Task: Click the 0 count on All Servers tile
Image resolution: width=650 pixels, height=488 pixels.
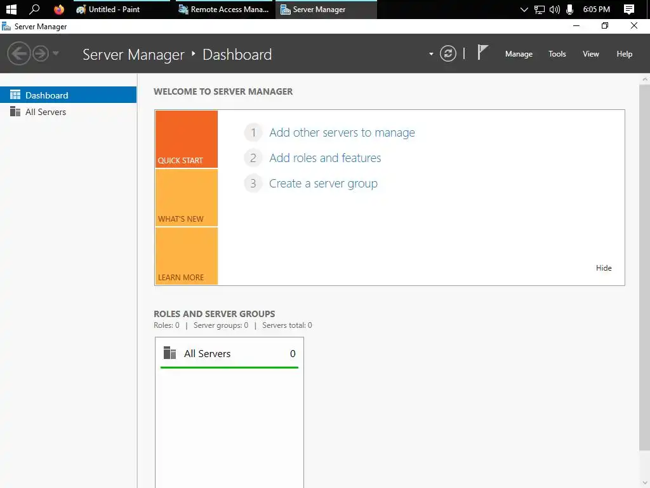Action: (x=293, y=353)
